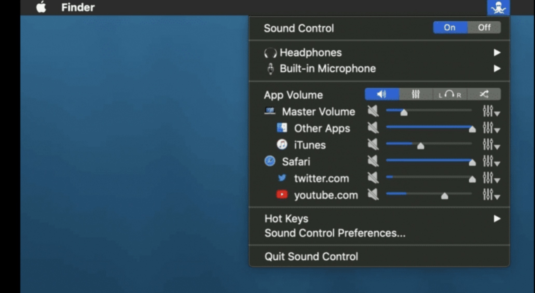The height and width of the screenshot is (293, 535).
Task: Mute twitter.com
Action: [373, 178]
